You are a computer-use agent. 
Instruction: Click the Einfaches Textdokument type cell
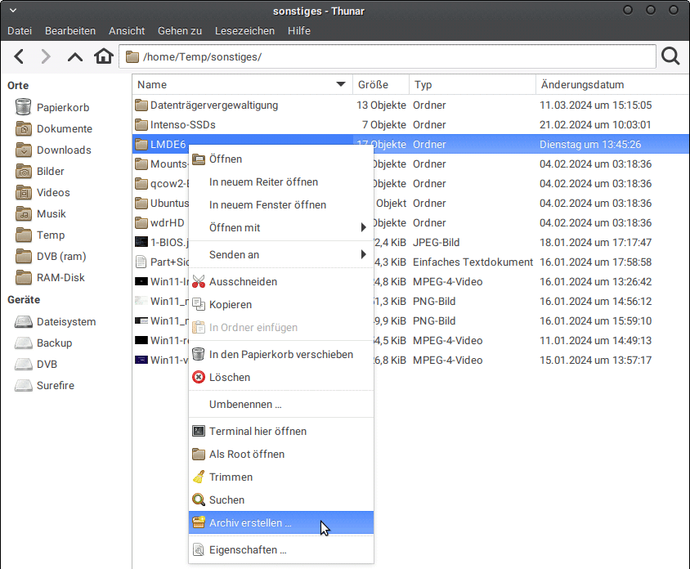tap(473, 262)
